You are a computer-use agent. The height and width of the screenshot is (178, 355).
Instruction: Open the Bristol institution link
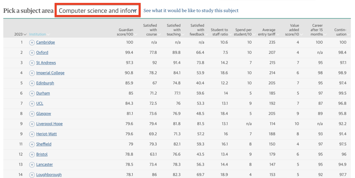42,154
